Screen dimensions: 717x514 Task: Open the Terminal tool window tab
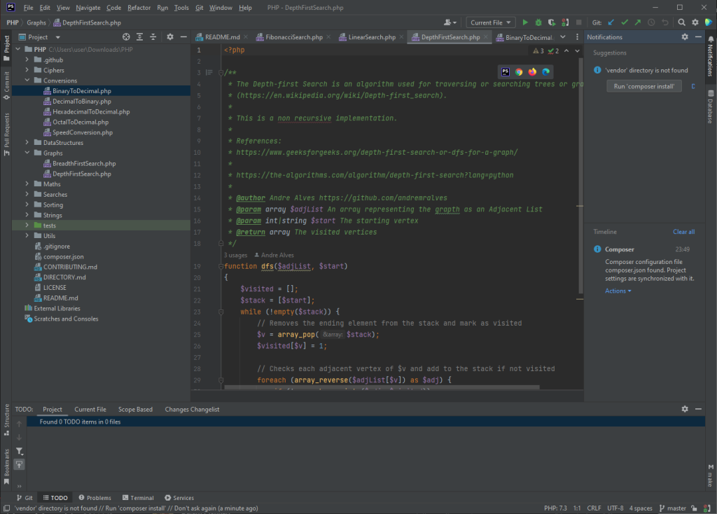tap(138, 498)
